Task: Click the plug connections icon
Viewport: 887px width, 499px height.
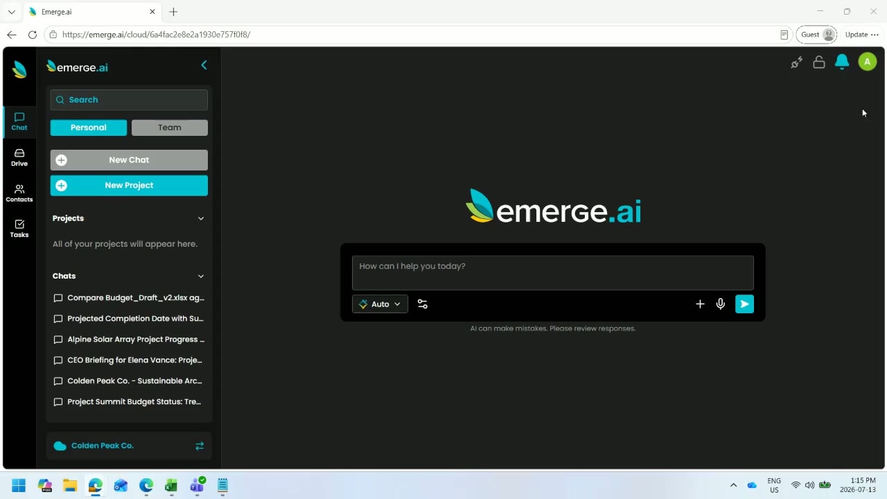Action: click(797, 62)
